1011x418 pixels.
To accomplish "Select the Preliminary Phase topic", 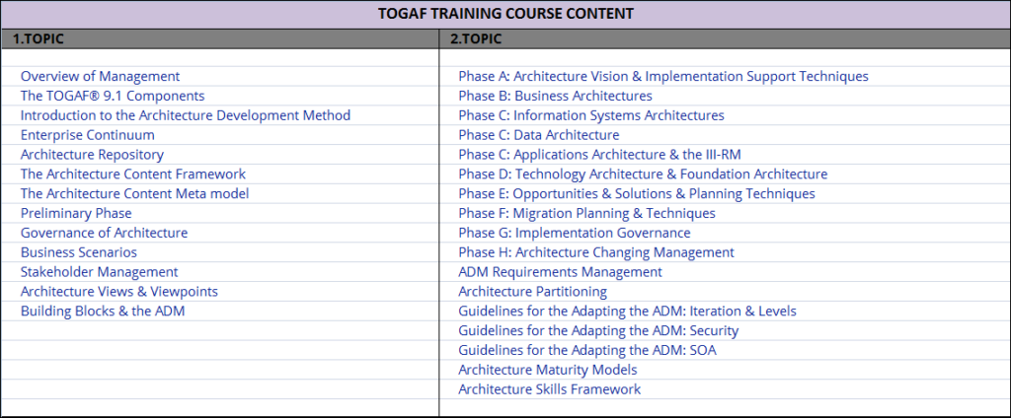I will click(76, 213).
